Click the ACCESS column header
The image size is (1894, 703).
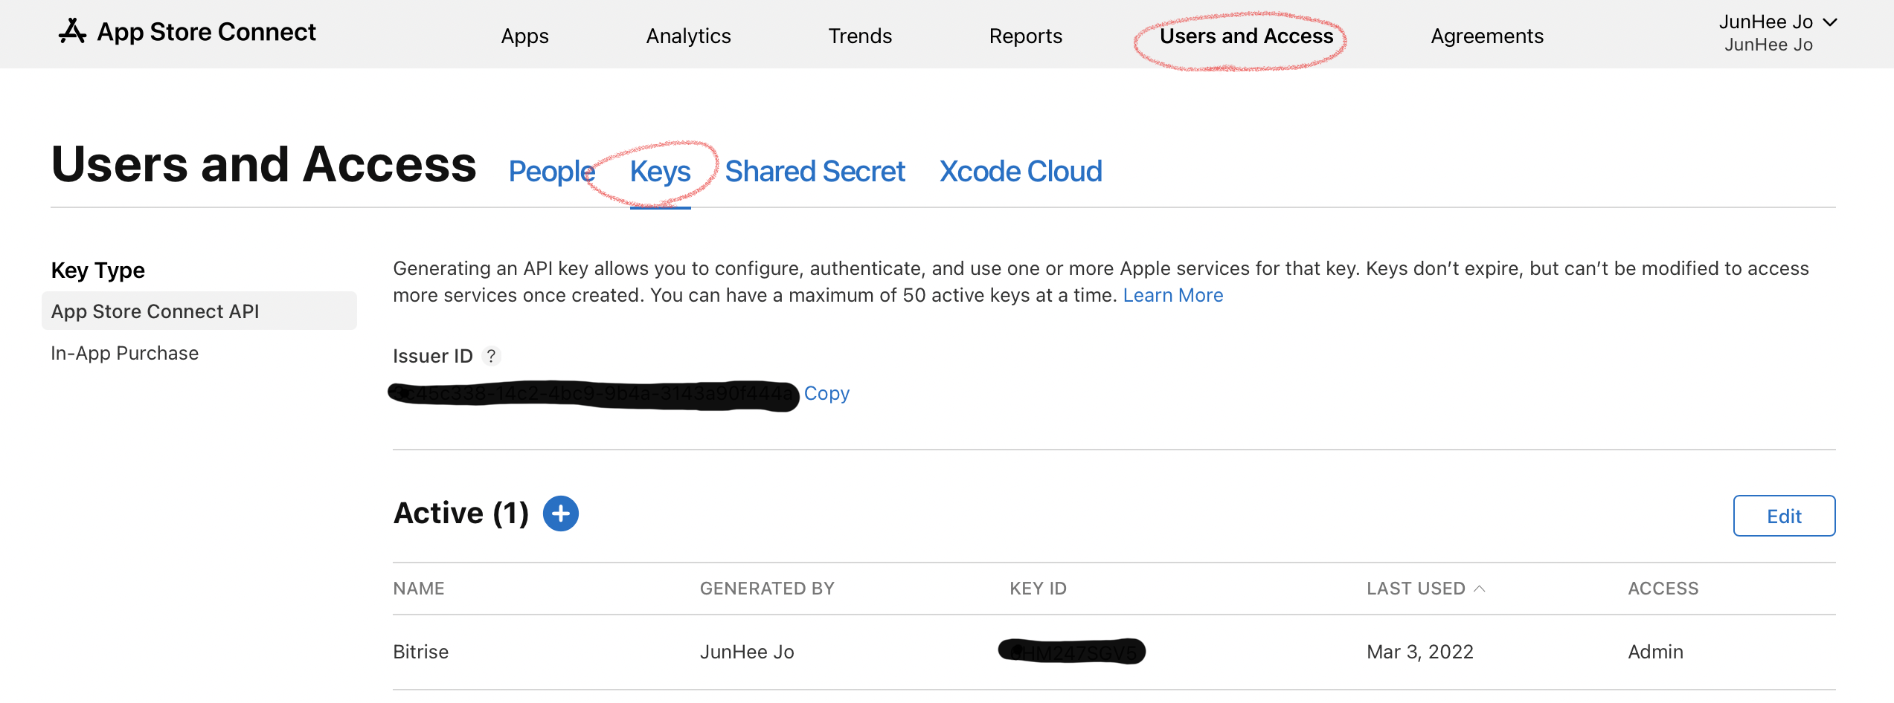click(x=1663, y=589)
